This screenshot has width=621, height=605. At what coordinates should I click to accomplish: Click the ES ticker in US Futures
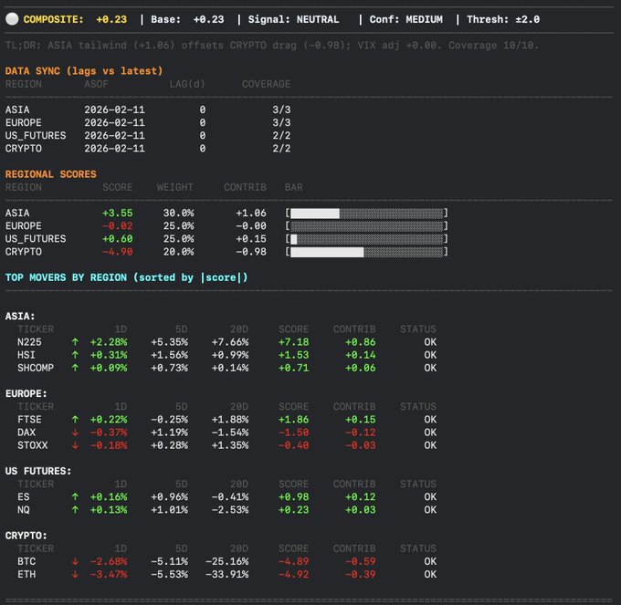click(23, 497)
